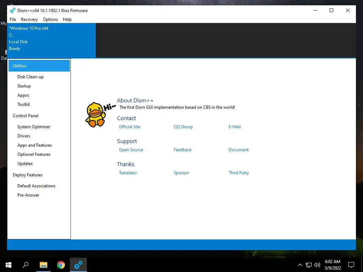
Task: Select the Windows 10 Pro x64 image tile
Action: [x=51, y=40]
